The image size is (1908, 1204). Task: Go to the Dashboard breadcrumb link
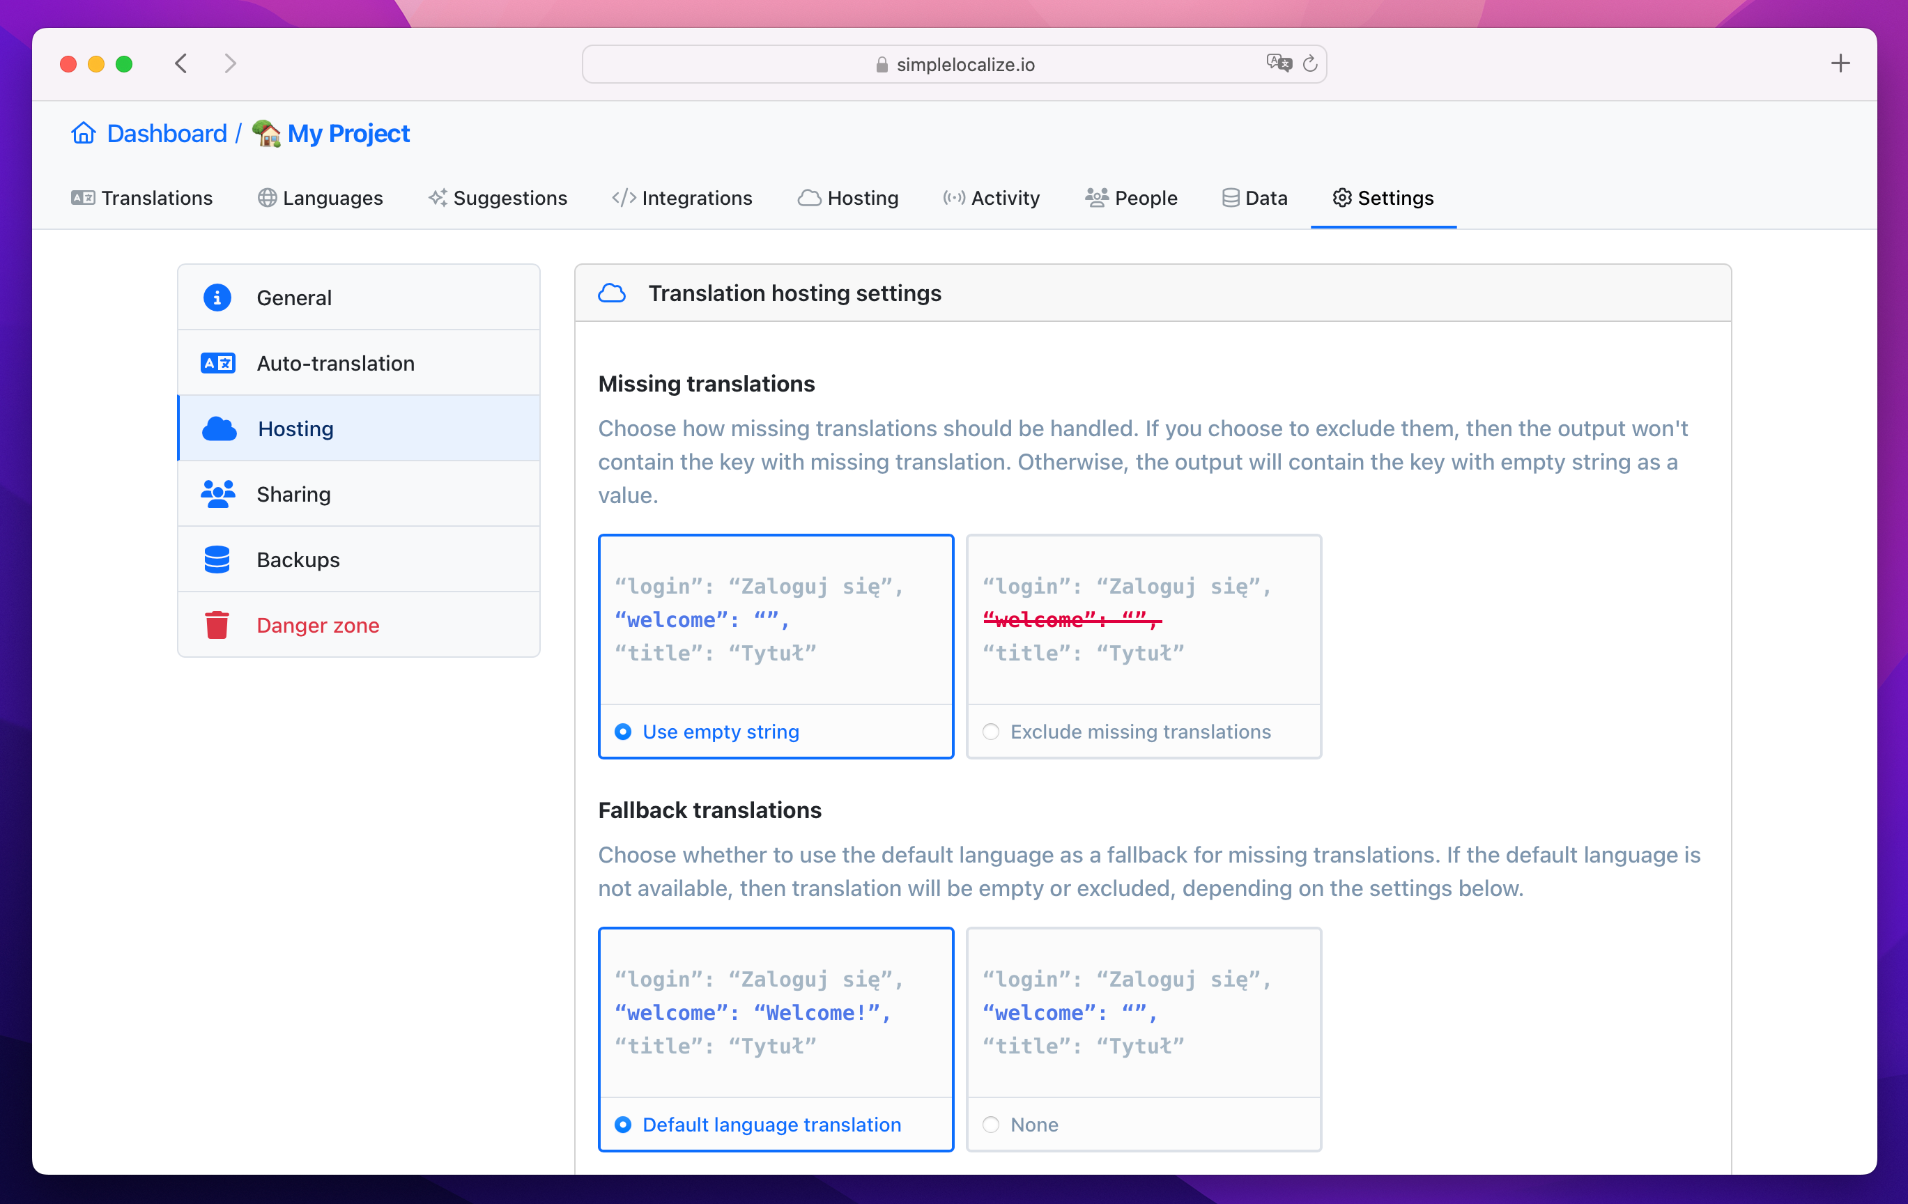tap(167, 133)
